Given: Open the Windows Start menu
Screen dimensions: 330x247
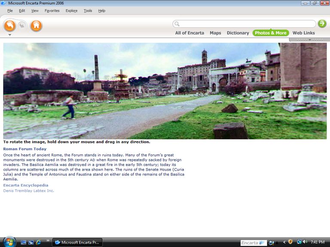Looking at the screenshot, I should coord(9,242).
